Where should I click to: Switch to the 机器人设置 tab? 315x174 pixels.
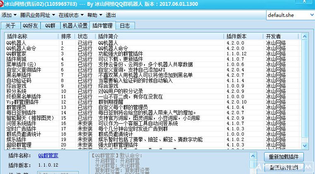click(75, 26)
